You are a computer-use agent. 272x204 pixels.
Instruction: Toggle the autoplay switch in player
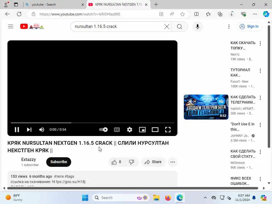click(x=103, y=130)
